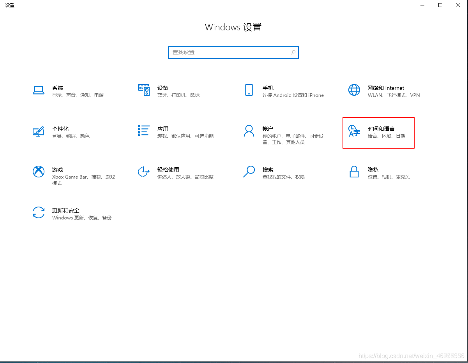Minimize the 设置 window
Viewport: 468px width, 363px height.
pos(423,5)
